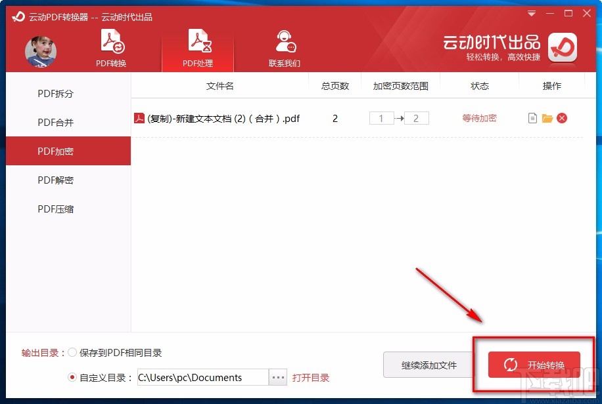Image resolution: width=602 pixels, height=404 pixels.
Task: Open file location with the yellow folder icon
Action: 548,118
